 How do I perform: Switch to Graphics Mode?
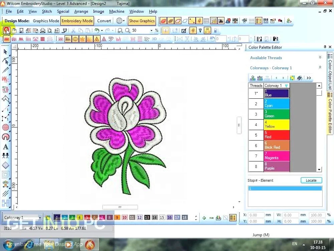(46, 21)
